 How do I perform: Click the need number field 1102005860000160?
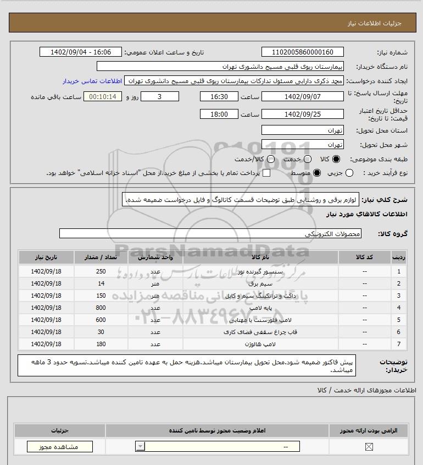point(303,52)
